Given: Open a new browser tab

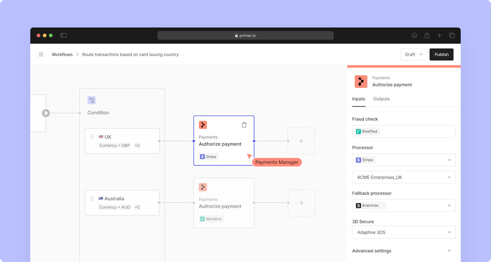Looking at the screenshot, I should point(439,35).
